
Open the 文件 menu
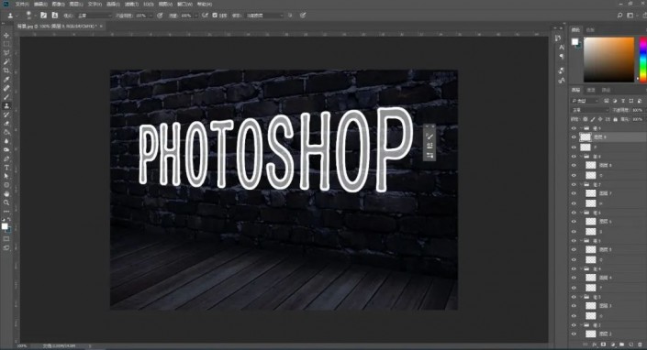coord(22,4)
